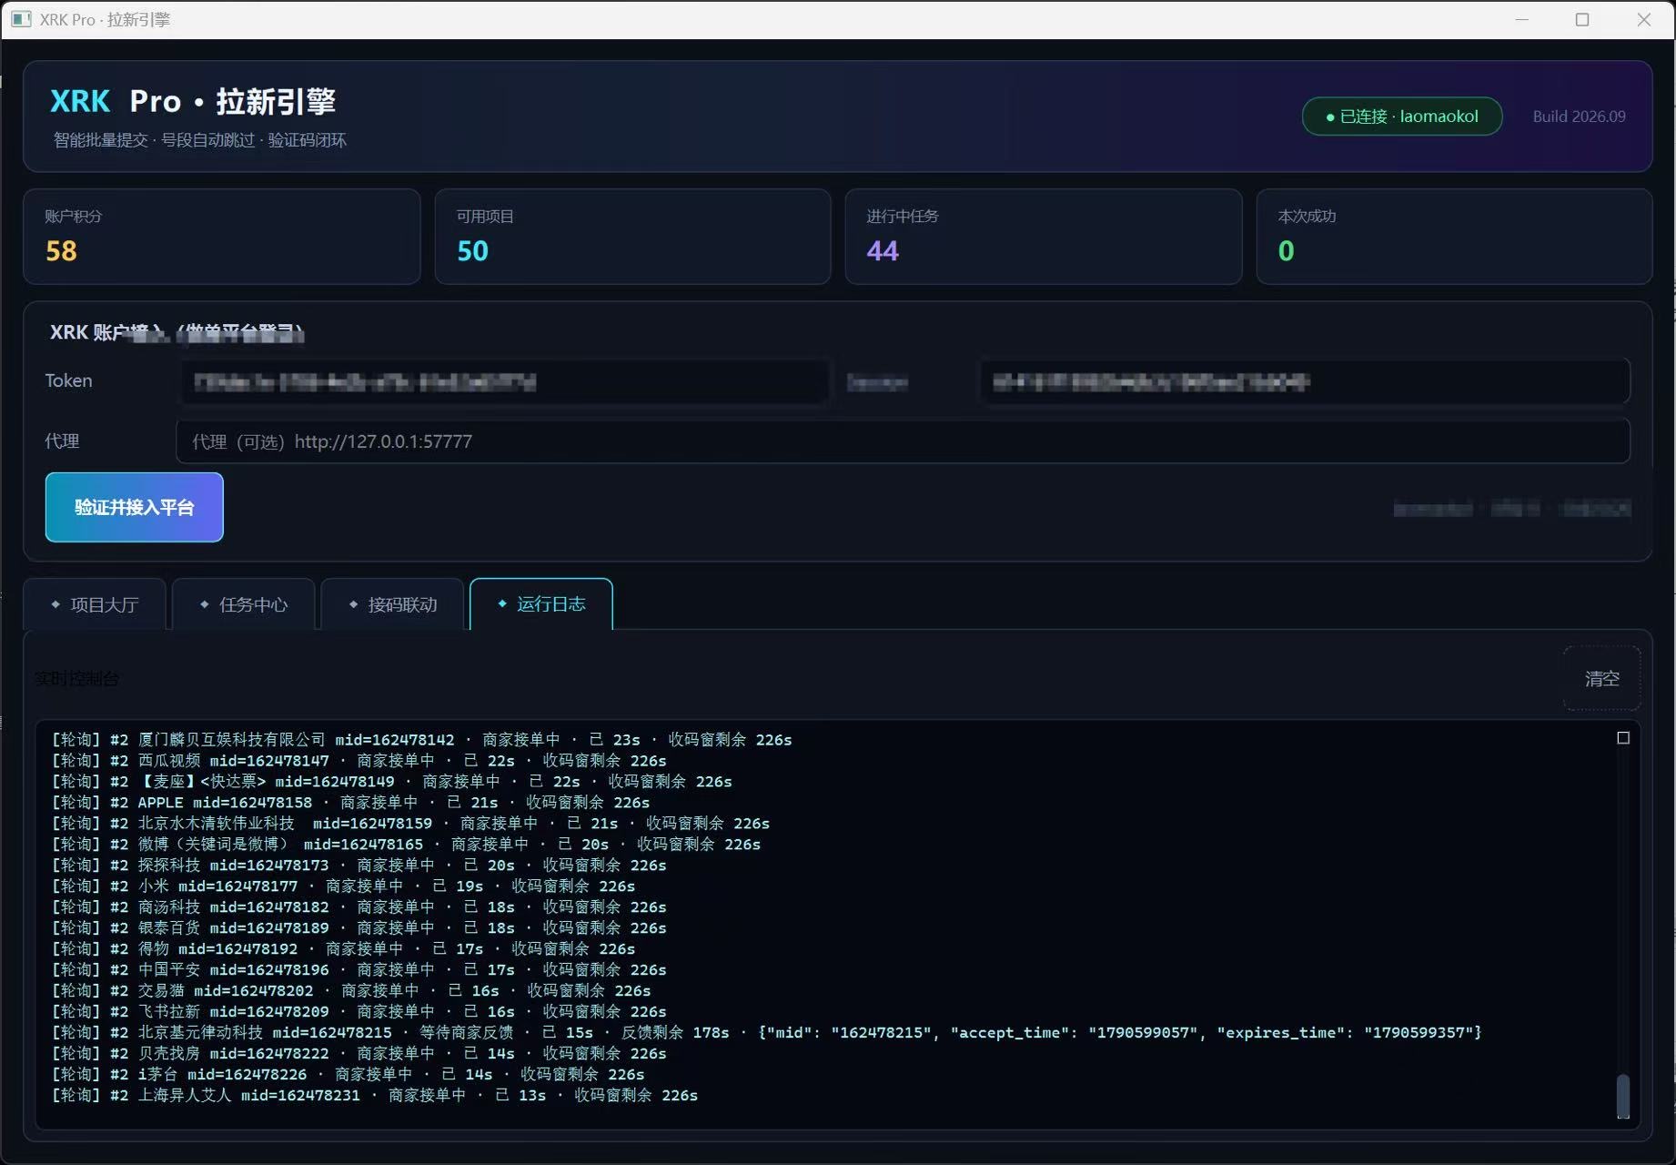Click the Build 2026.09 label
This screenshot has width=1676, height=1165.
point(1579,116)
